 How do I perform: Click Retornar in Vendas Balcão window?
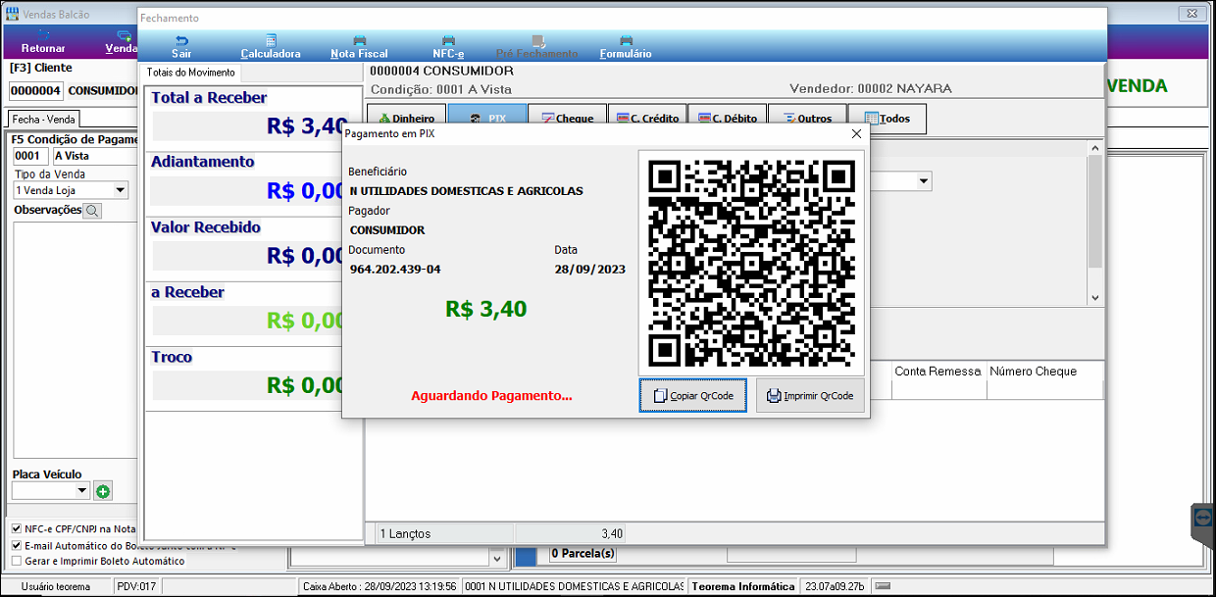point(43,42)
